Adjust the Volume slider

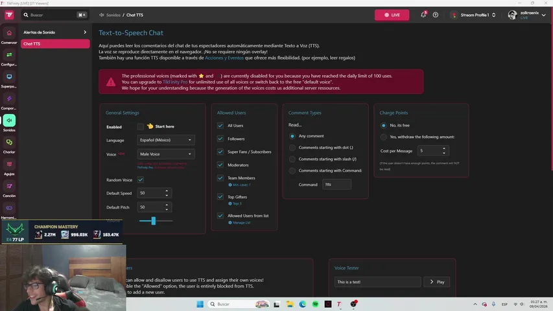tap(156, 221)
